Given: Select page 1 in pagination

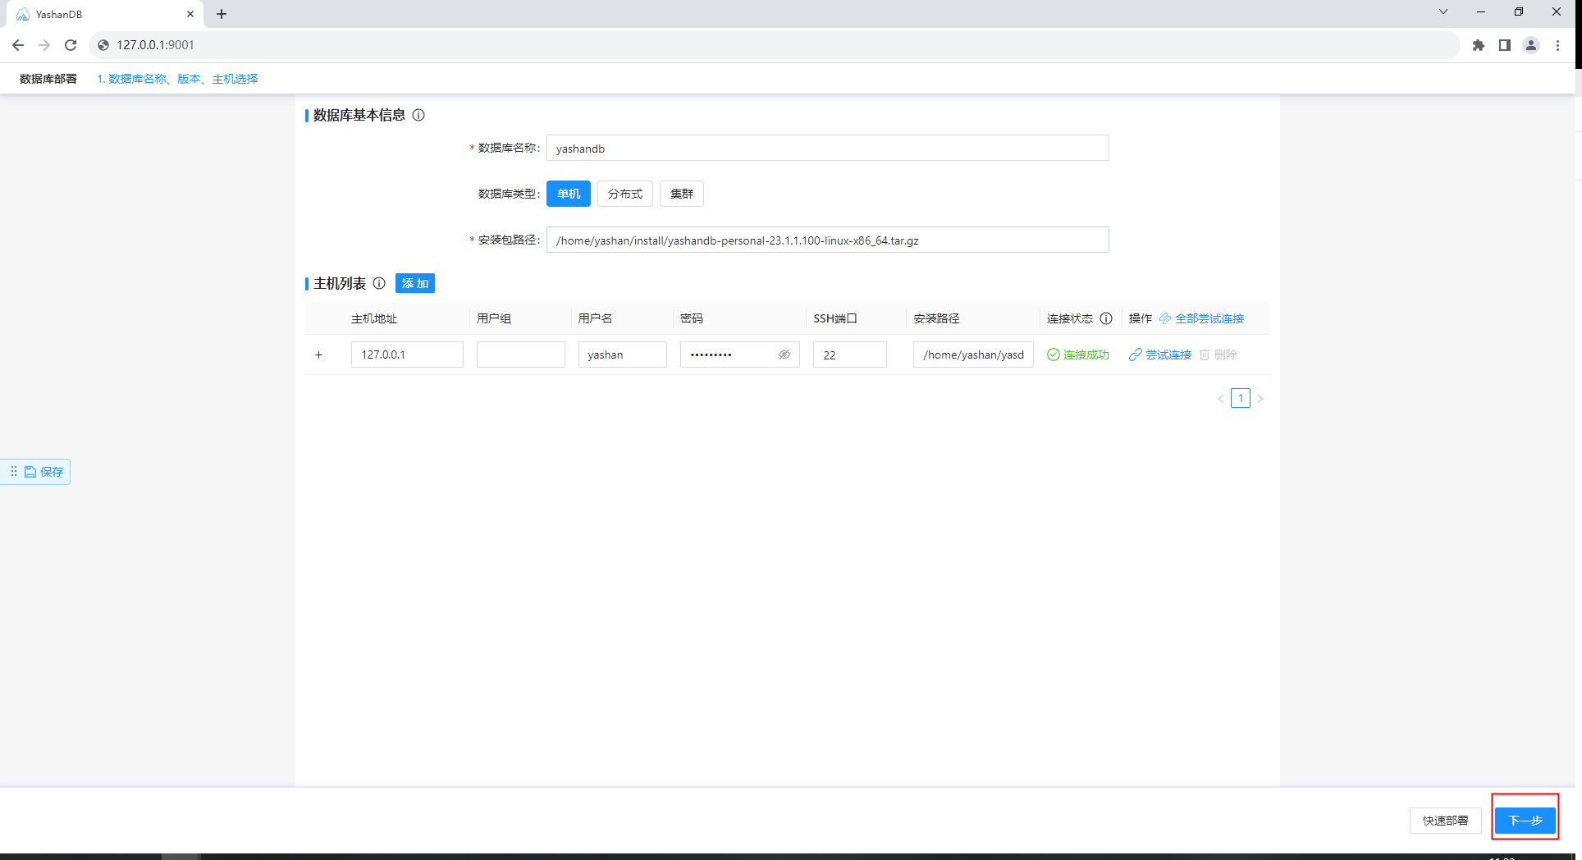Looking at the screenshot, I should 1241,398.
